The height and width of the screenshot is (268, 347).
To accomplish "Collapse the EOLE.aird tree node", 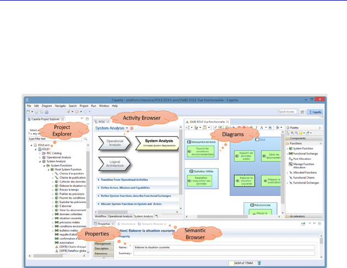I will pos(31,145).
